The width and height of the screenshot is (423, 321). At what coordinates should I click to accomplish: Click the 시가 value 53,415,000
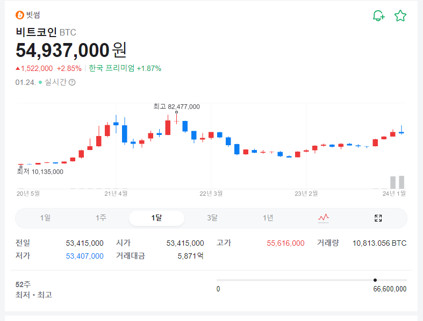click(185, 243)
